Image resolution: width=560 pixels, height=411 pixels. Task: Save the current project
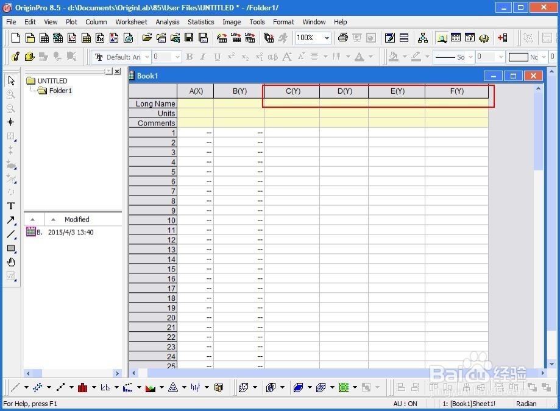click(x=189, y=38)
